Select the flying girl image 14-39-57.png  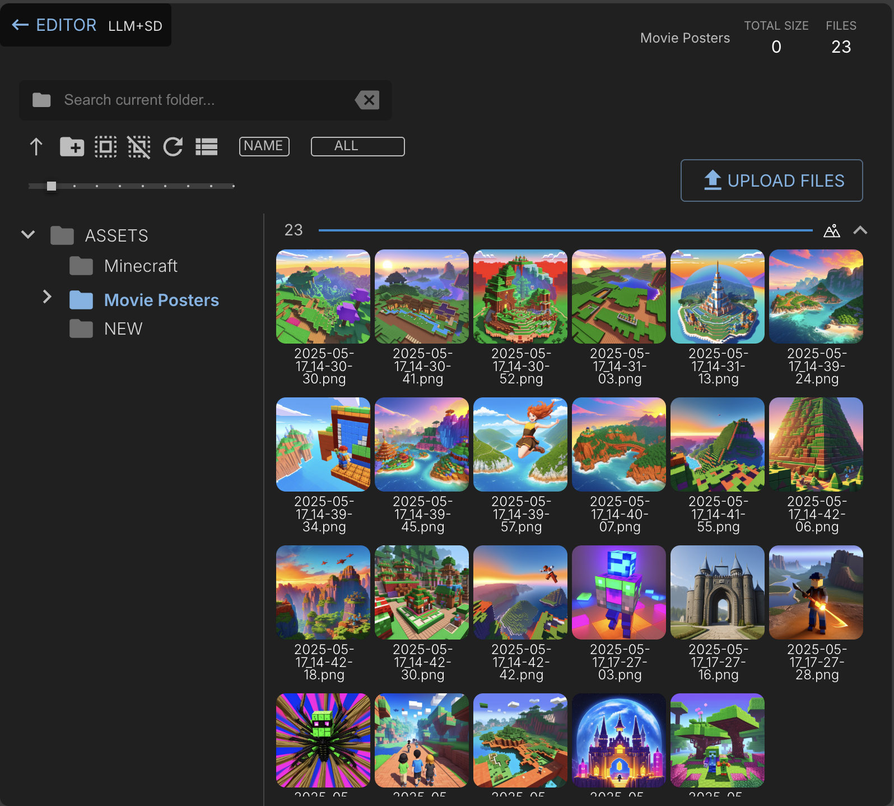coord(520,444)
